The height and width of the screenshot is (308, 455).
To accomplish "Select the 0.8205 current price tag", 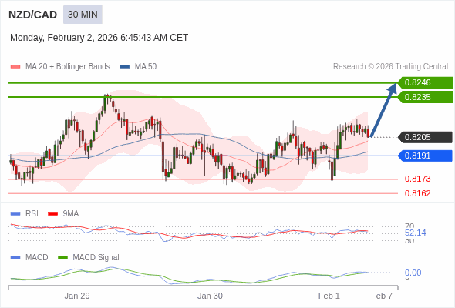I will (425, 137).
